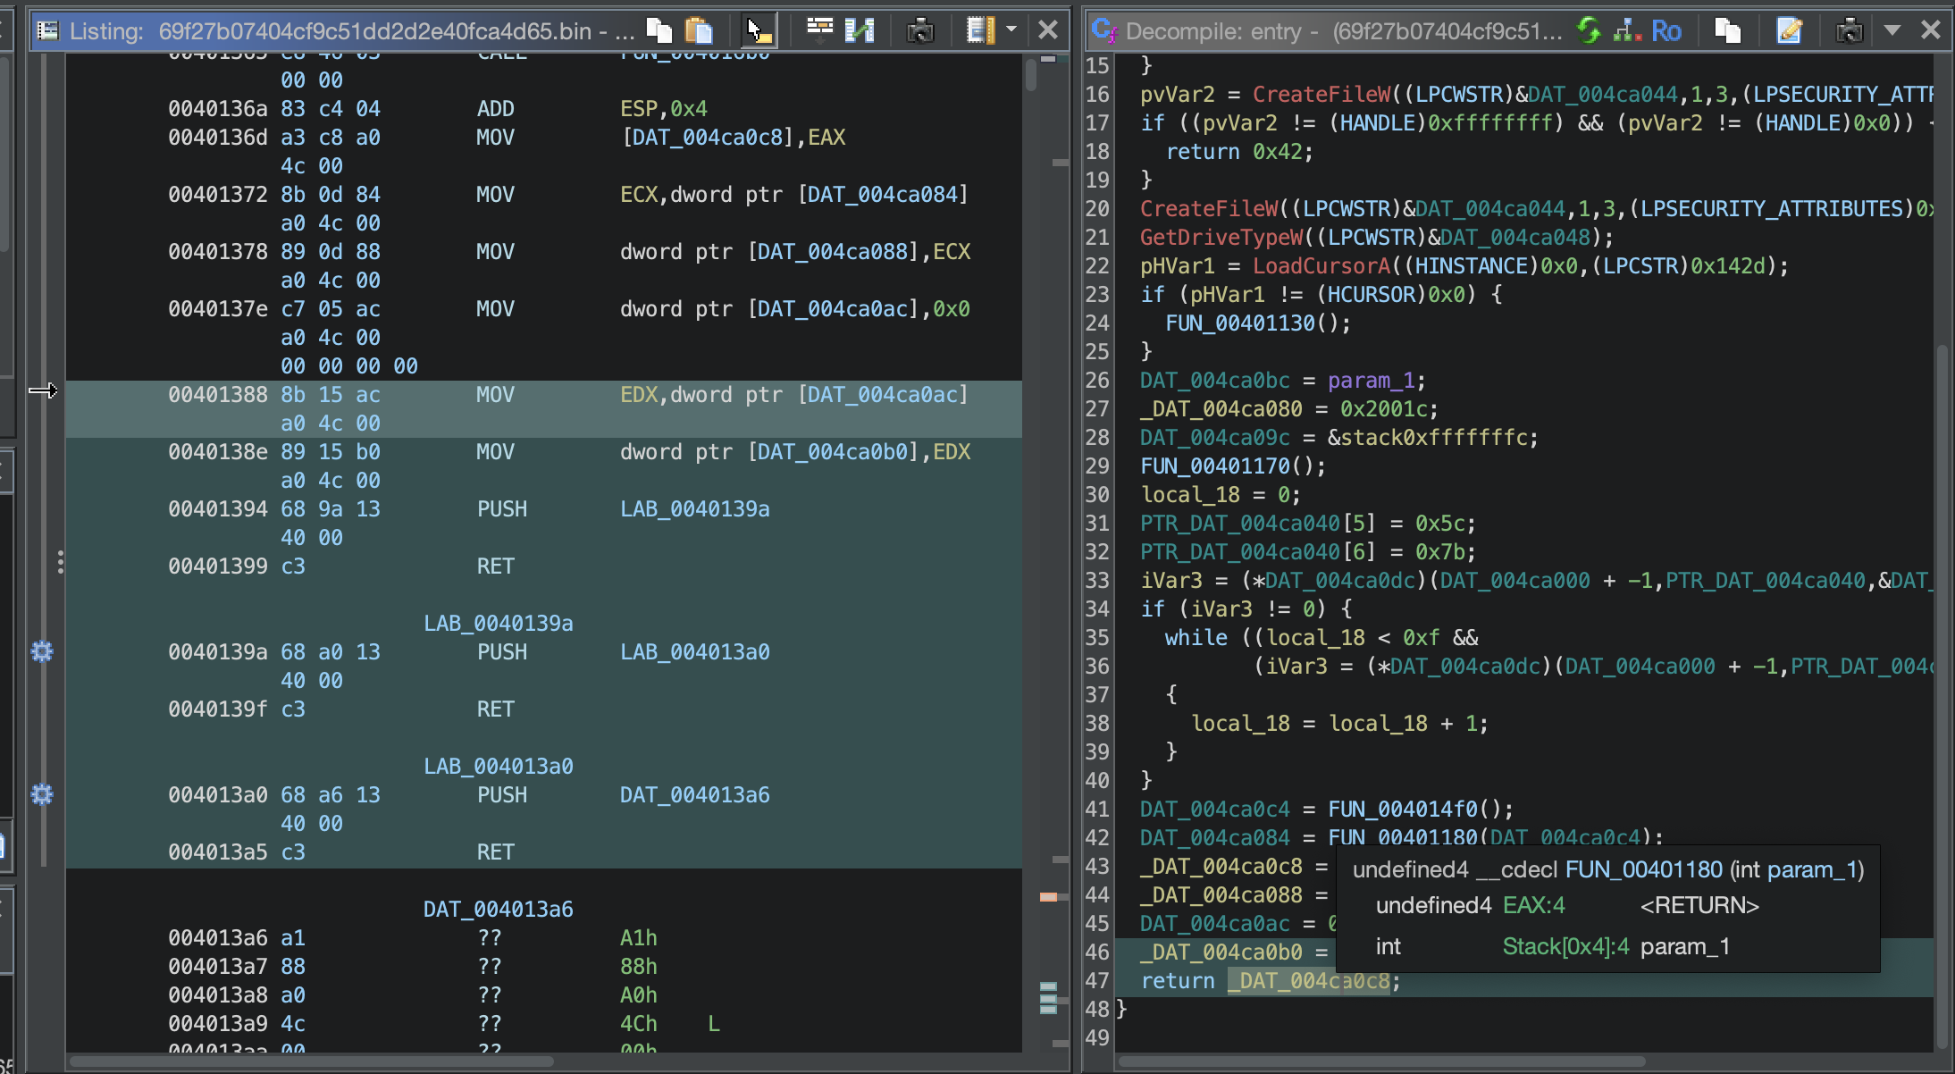Click the 0x2001c value on line 27
Image resolution: width=1955 pixels, height=1074 pixels.
click(x=1383, y=408)
